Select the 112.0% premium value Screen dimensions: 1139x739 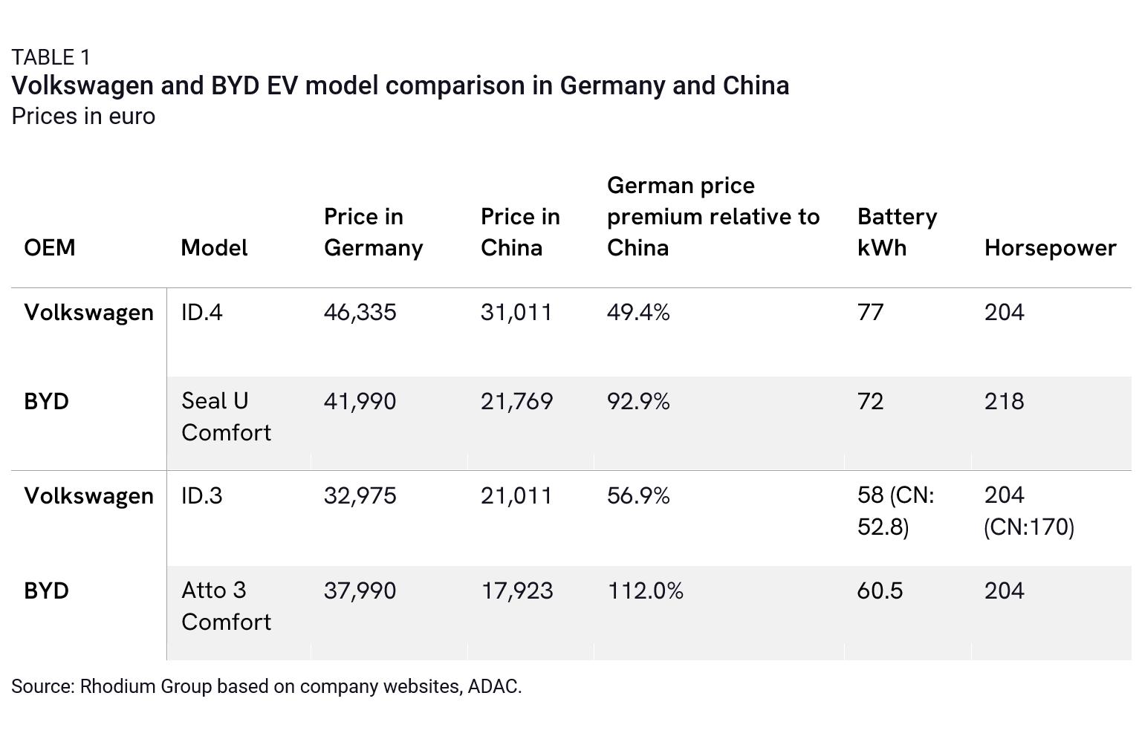(646, 590)
